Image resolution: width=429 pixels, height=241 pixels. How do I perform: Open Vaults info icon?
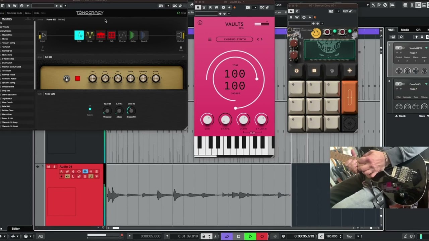pos(200,23)
